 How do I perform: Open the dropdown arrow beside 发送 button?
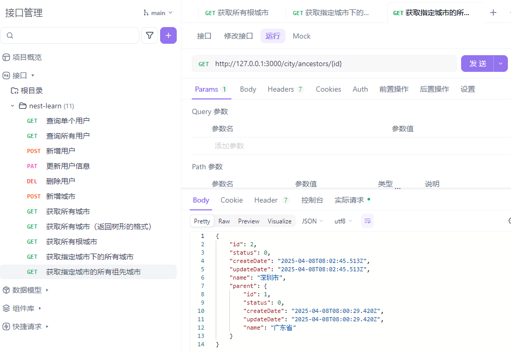click(501, 64)
